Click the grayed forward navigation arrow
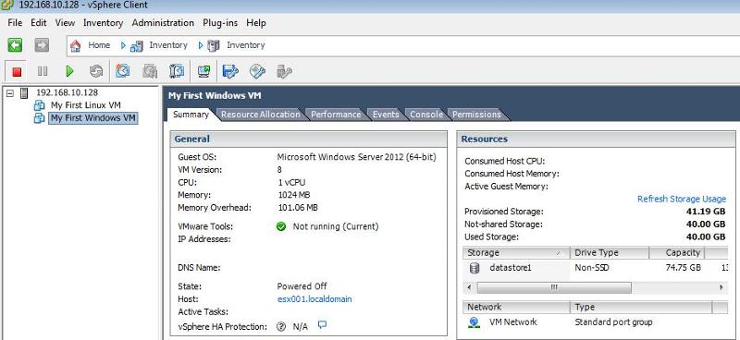The height and width of the screenshot is (340, 740). tap(42, 45)
